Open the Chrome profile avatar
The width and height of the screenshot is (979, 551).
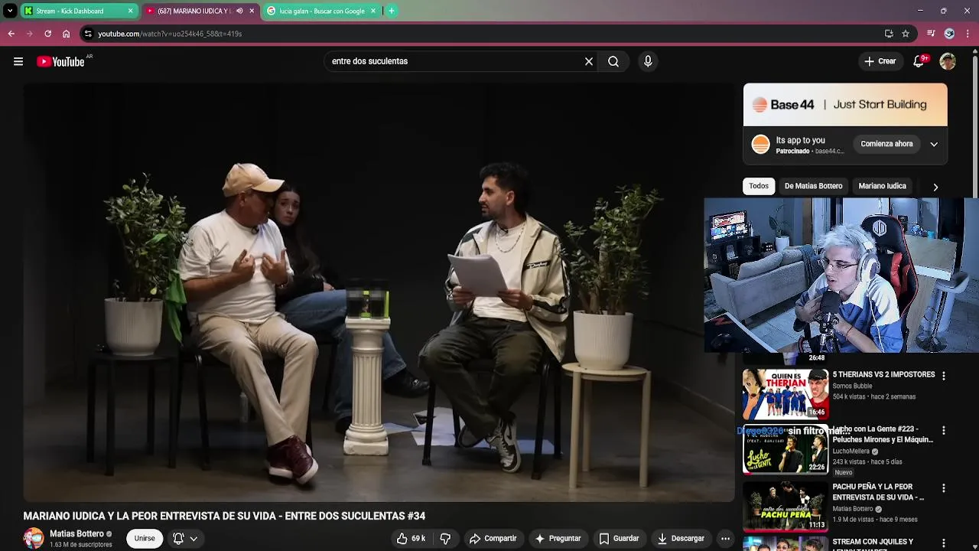[949, 34]
